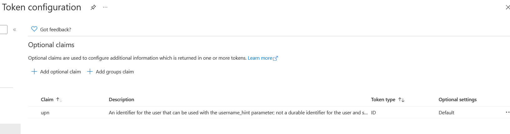Open the Learn more link
The width and height of the screenshot is (510, 134).
260,58
